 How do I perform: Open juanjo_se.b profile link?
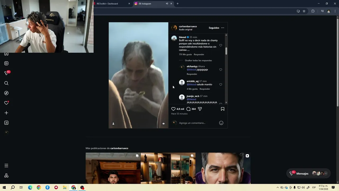[193, 96]
